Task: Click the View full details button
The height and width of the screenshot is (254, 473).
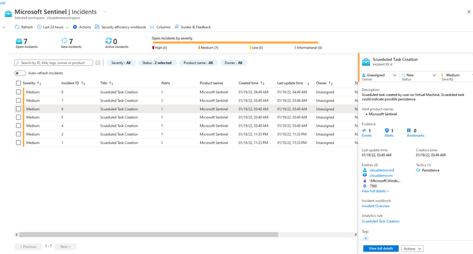Action: pos(381,249)
